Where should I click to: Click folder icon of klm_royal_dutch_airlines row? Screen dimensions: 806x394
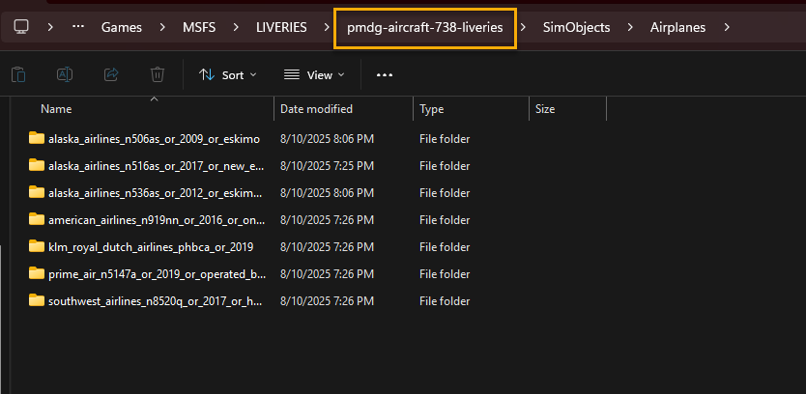[37, 246]
